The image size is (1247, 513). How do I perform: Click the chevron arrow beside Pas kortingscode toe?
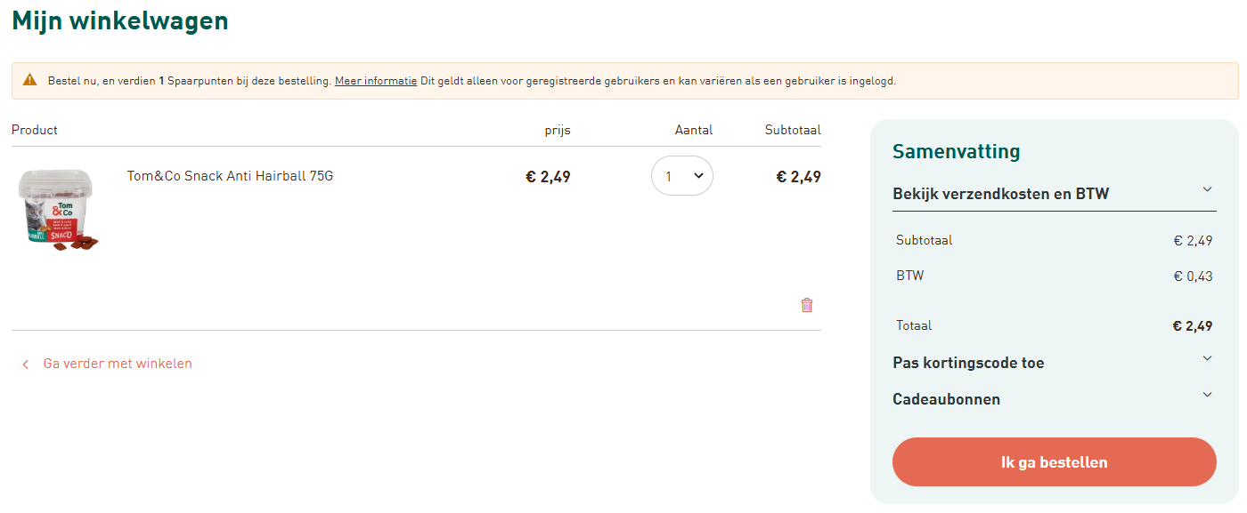point(1207,358)
